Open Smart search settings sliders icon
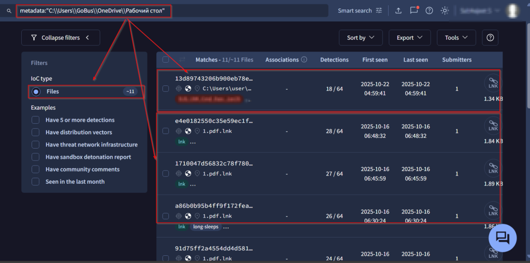This screenshot has width=530, height=263. click(379, 10)
